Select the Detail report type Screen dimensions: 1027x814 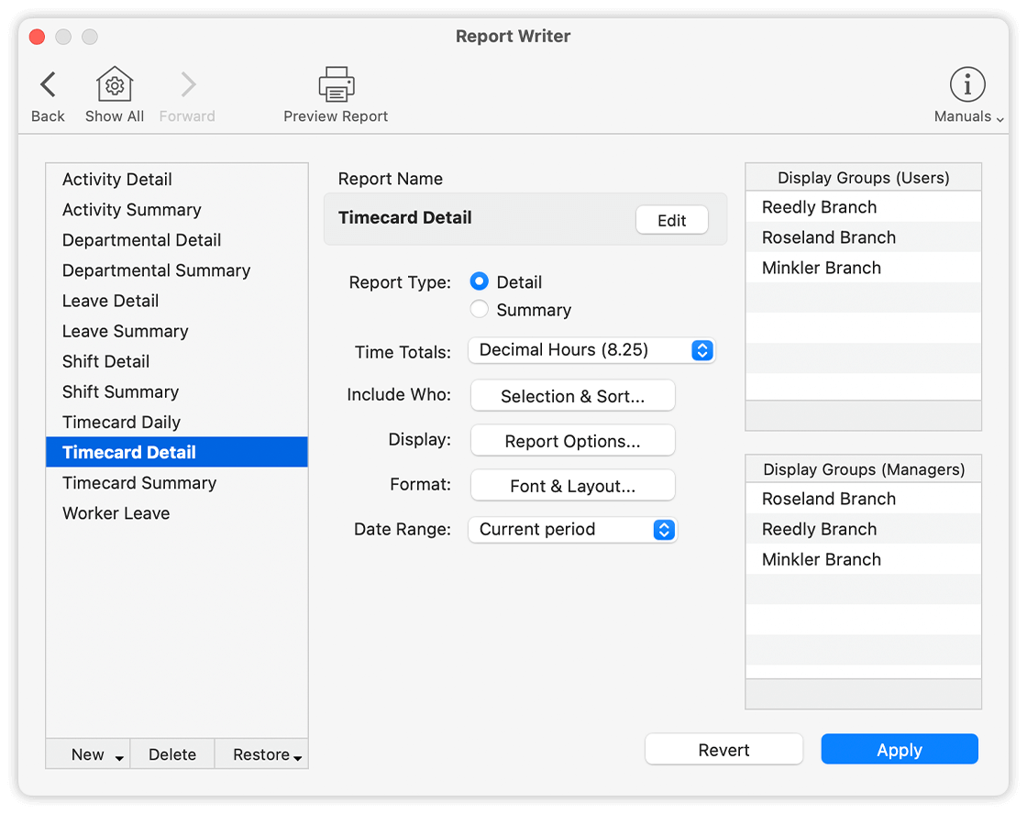point(480,282)
